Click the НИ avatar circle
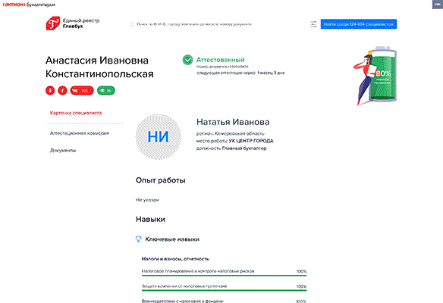 (159, 137)
